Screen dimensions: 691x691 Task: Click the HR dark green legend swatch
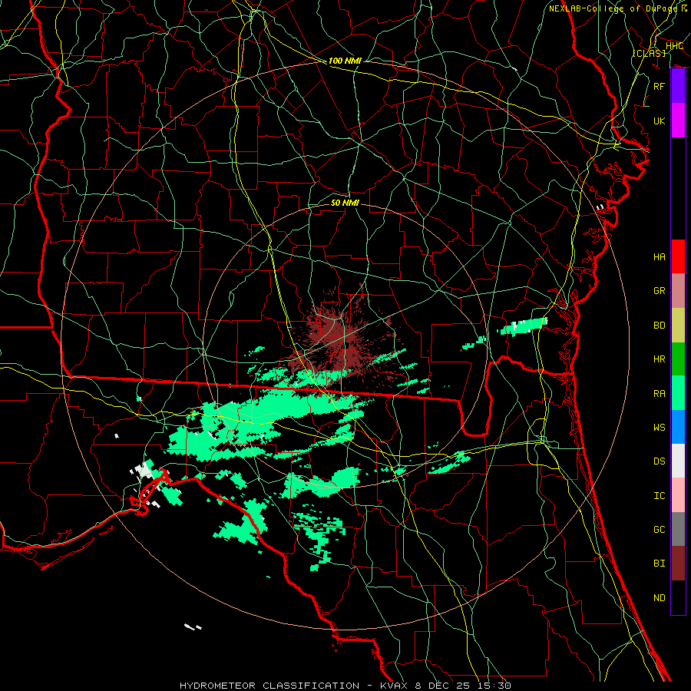678,359
